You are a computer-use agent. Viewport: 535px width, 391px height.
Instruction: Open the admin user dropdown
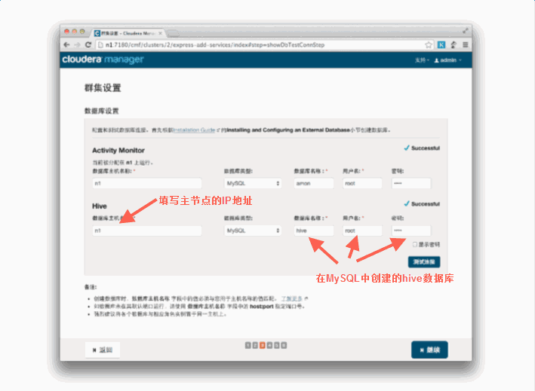(447, 60)
